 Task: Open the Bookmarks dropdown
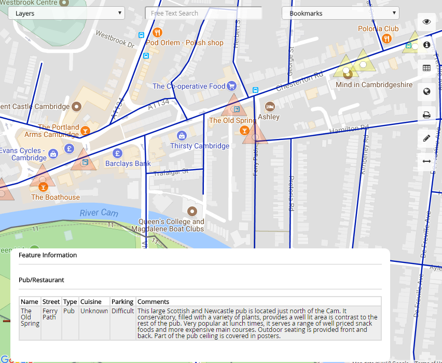(x=340, y=13)
